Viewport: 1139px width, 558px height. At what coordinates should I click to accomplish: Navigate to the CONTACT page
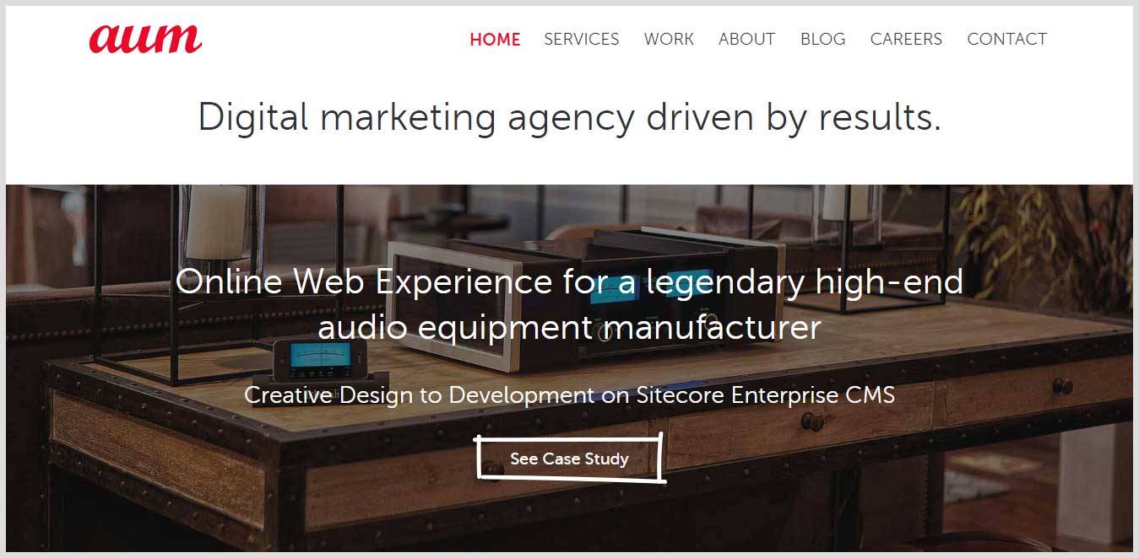pyautogui.click(x=1006, y=39)
